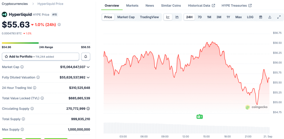Image resolution: width=284 pixels, height=139 pixels.
Task: Click the $685,665,539 TVL value
Action: (x=79, y=98)
